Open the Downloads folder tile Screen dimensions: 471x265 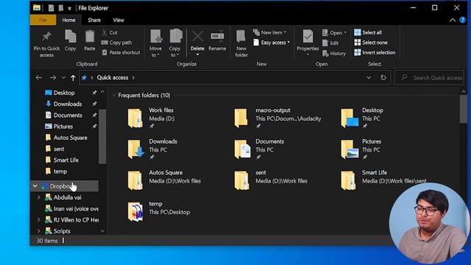click(152, 149)
